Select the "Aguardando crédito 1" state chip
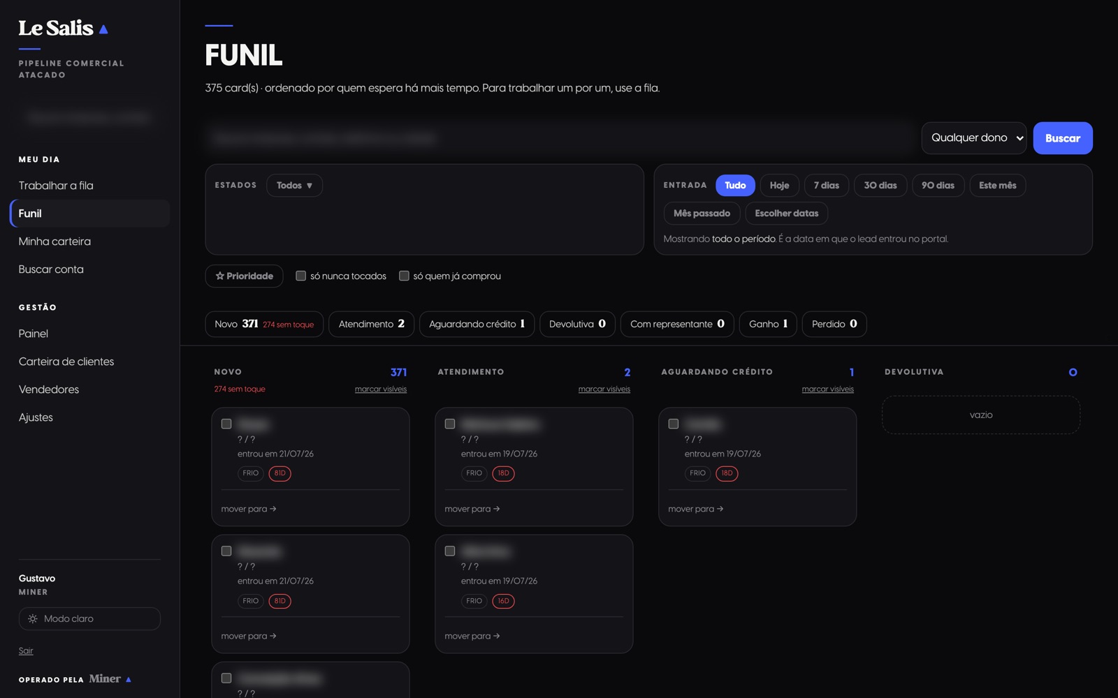Image resolution: width=1118 pixels, height=698 pixels. (x=477, y=324)
